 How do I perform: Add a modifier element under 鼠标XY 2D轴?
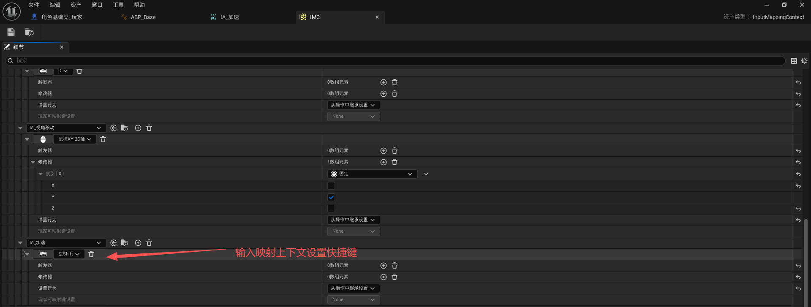384,162
